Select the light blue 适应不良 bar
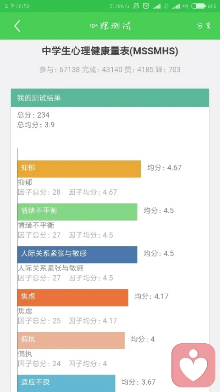 coord(66,383)
